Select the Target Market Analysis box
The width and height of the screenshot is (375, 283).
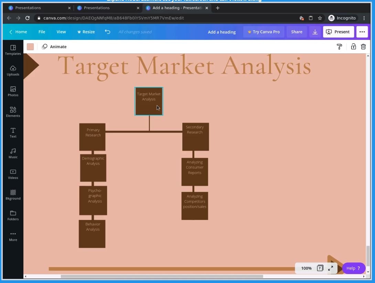tap(149, 101)
